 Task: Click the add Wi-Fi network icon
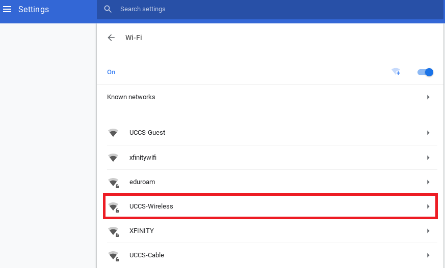(396, 72)
